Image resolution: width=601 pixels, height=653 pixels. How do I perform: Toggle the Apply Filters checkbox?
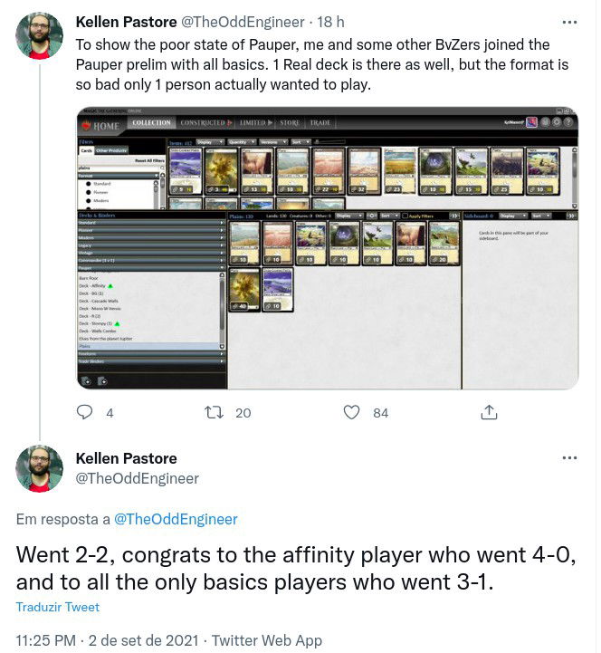tap(405, 216)
